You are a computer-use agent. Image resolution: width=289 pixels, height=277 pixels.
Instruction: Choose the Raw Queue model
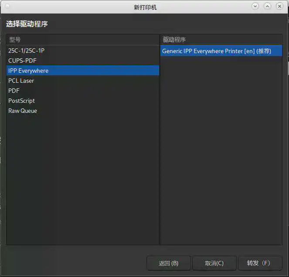(82, 111)
